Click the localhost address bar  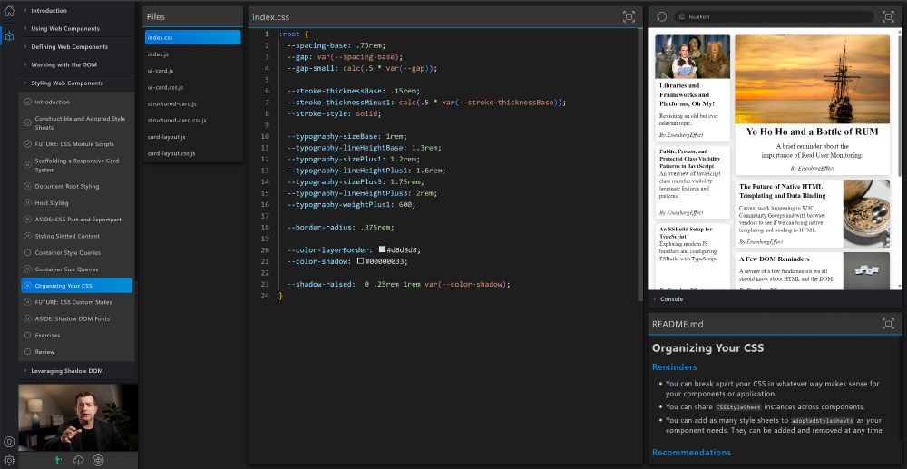(x=774, y=16)
